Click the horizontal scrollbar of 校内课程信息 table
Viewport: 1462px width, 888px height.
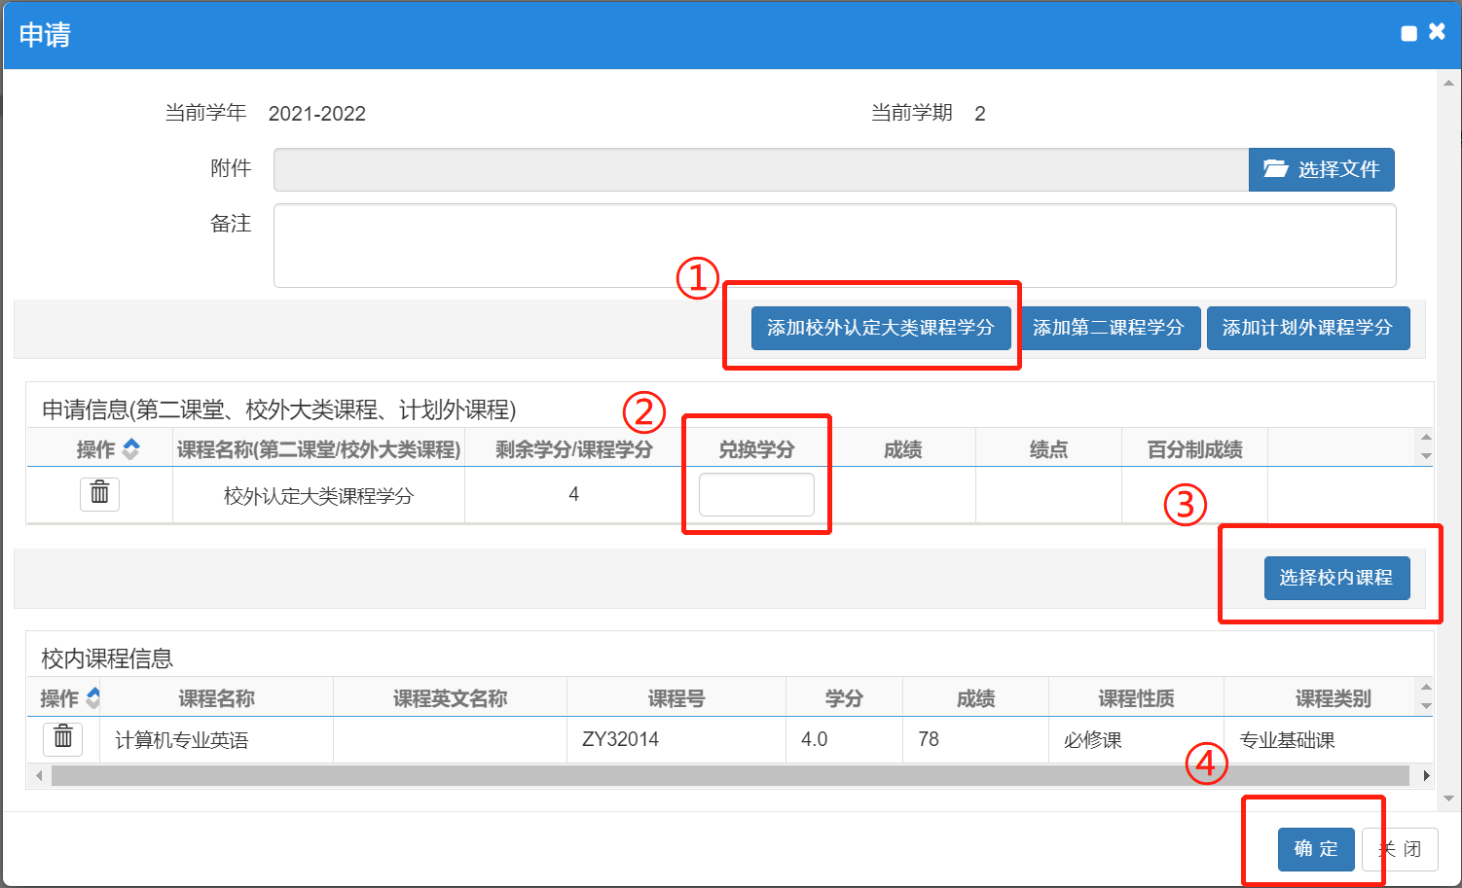click(730, 775)
